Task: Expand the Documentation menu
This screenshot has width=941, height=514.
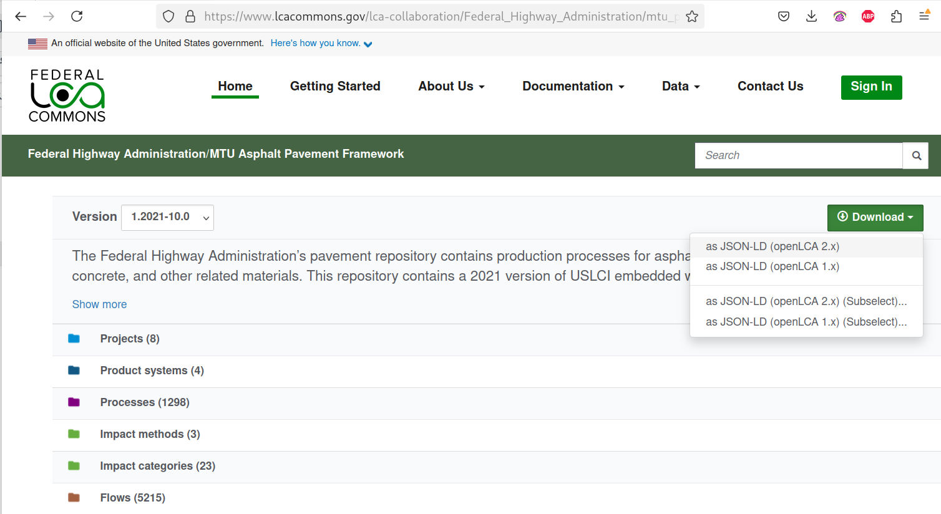Action: (x=573, y=87)
